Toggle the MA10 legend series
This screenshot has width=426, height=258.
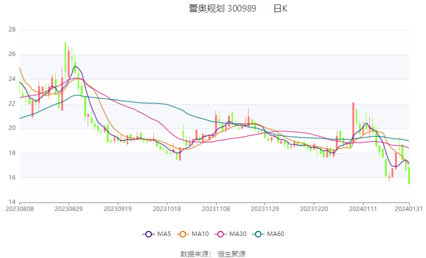tap(192, 234)
